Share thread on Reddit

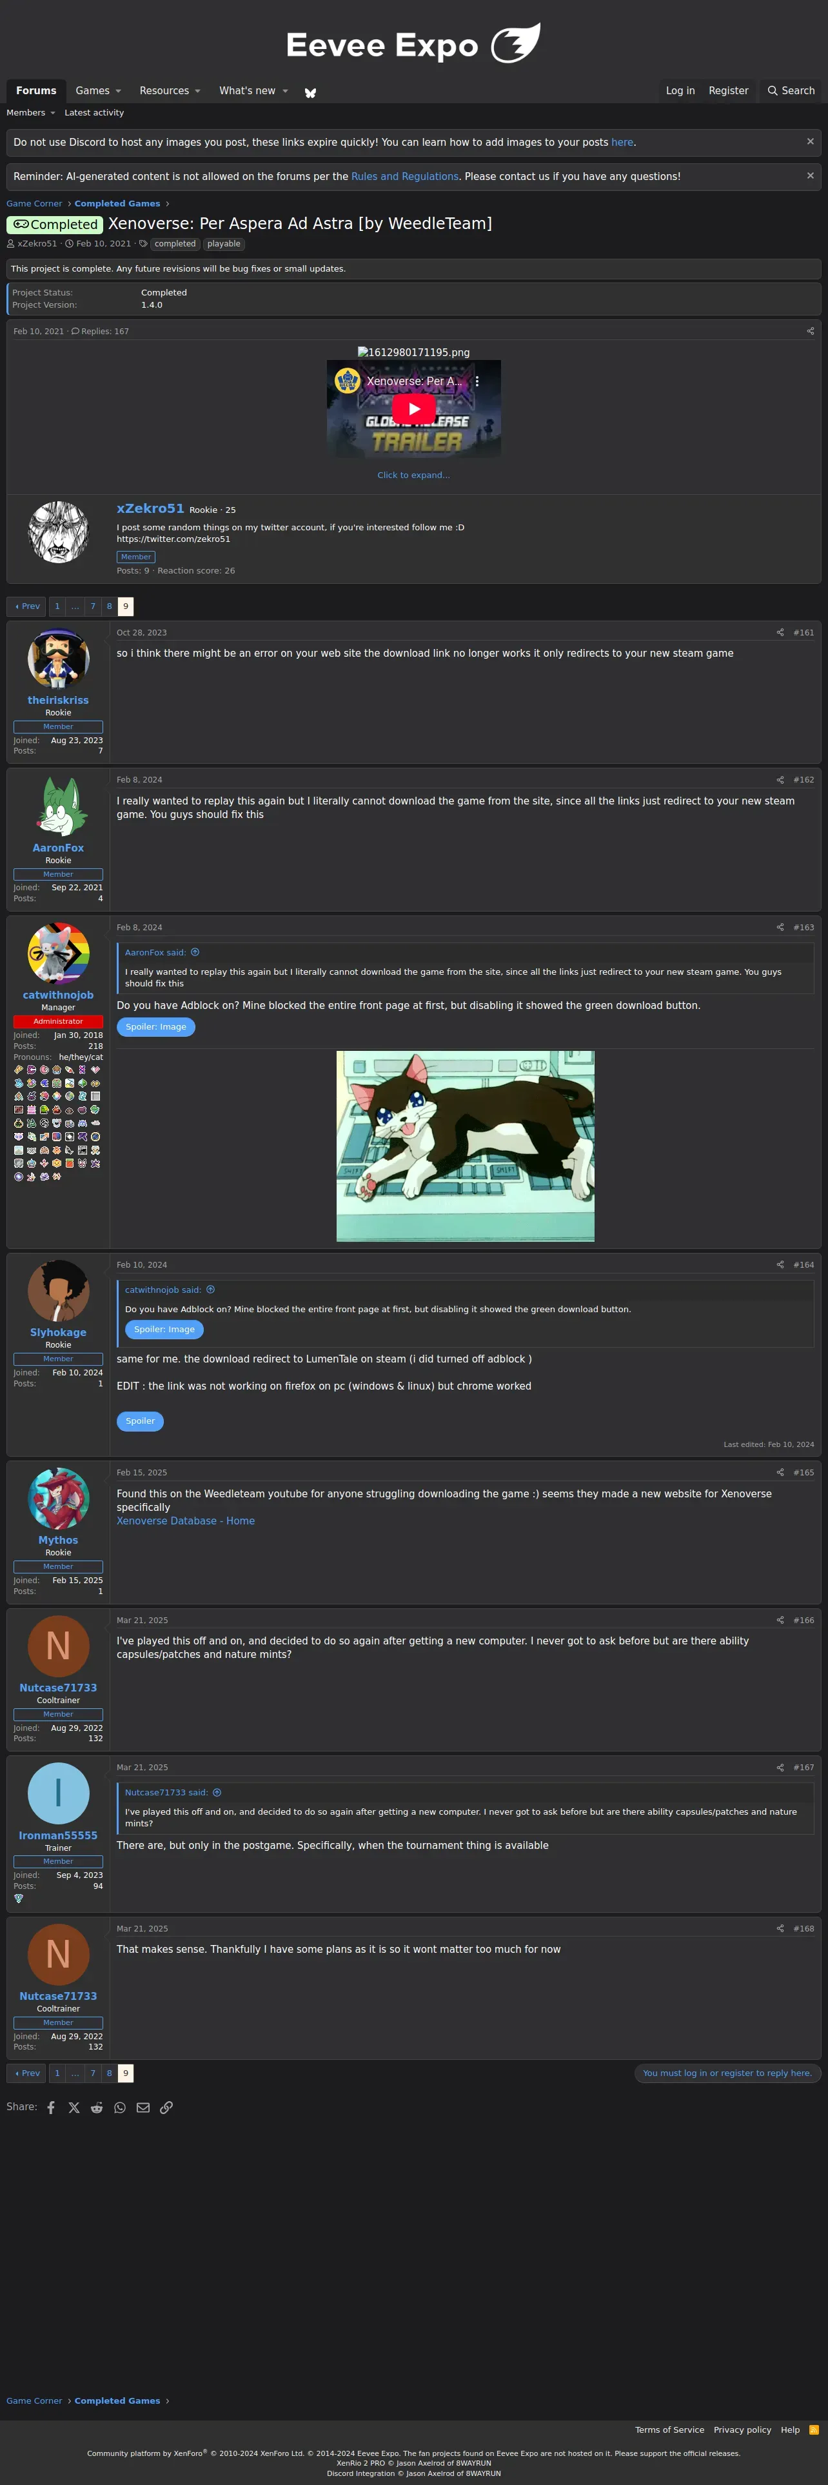click(x=96, y=2108)
